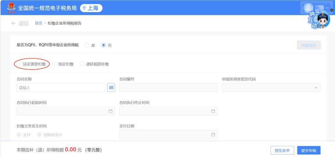
Task: Choose the 法定源泉扣缴 option
Action: pos(19,64)
